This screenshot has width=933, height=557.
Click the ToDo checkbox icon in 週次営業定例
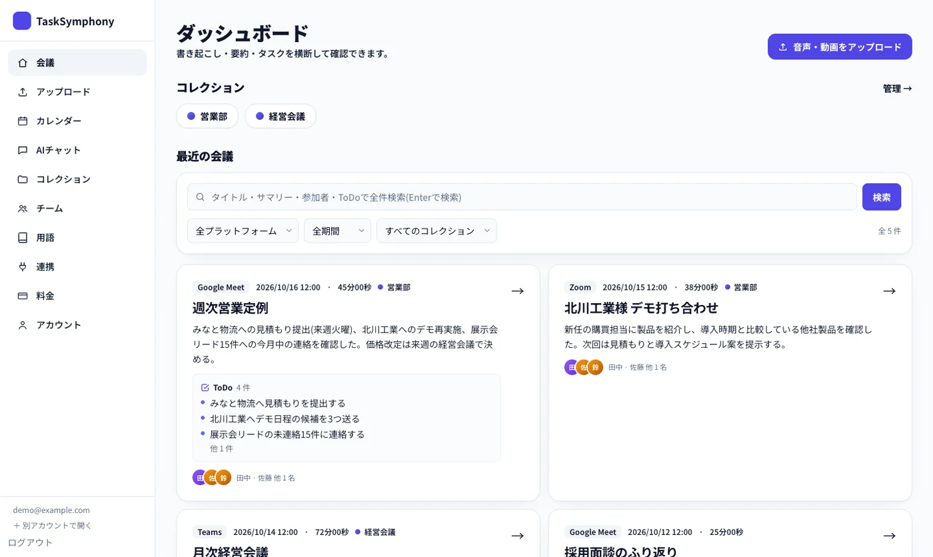coord(205,387)
